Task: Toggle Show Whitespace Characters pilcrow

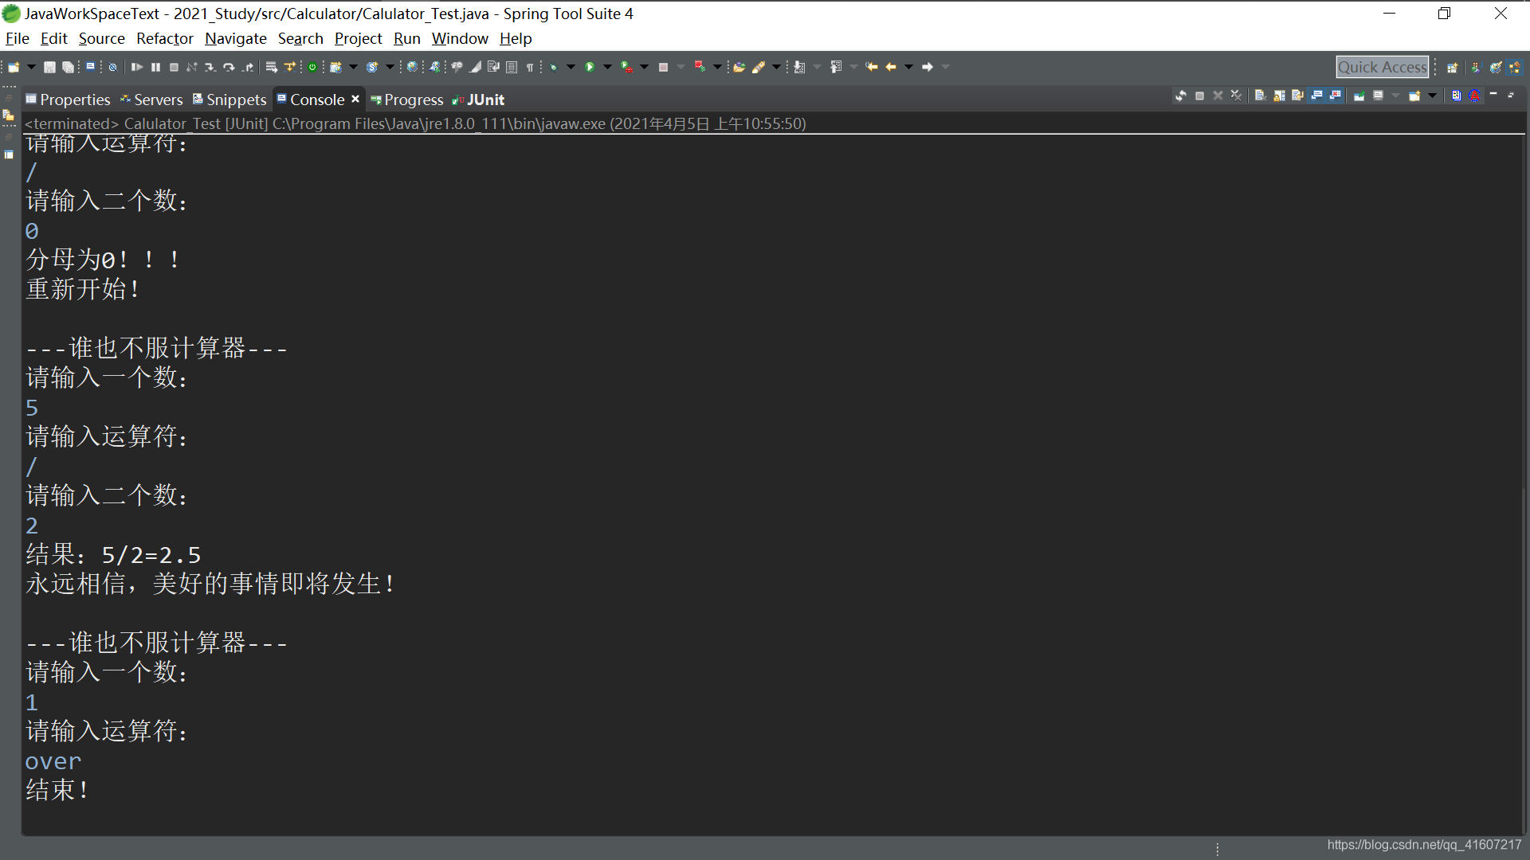Action: [x=530, y=67]
